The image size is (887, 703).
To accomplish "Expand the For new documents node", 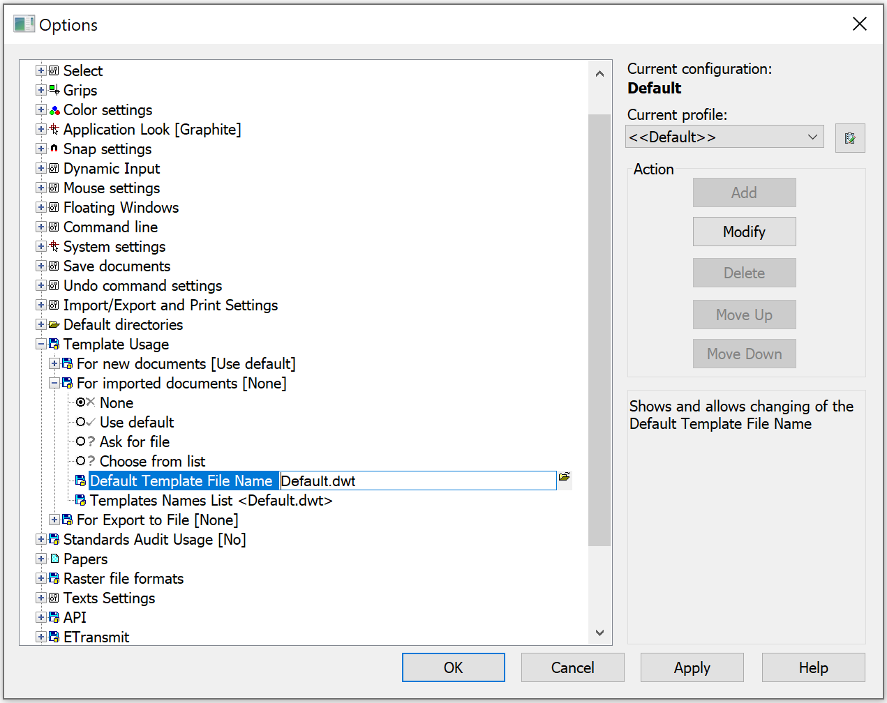I will (54, 364).
